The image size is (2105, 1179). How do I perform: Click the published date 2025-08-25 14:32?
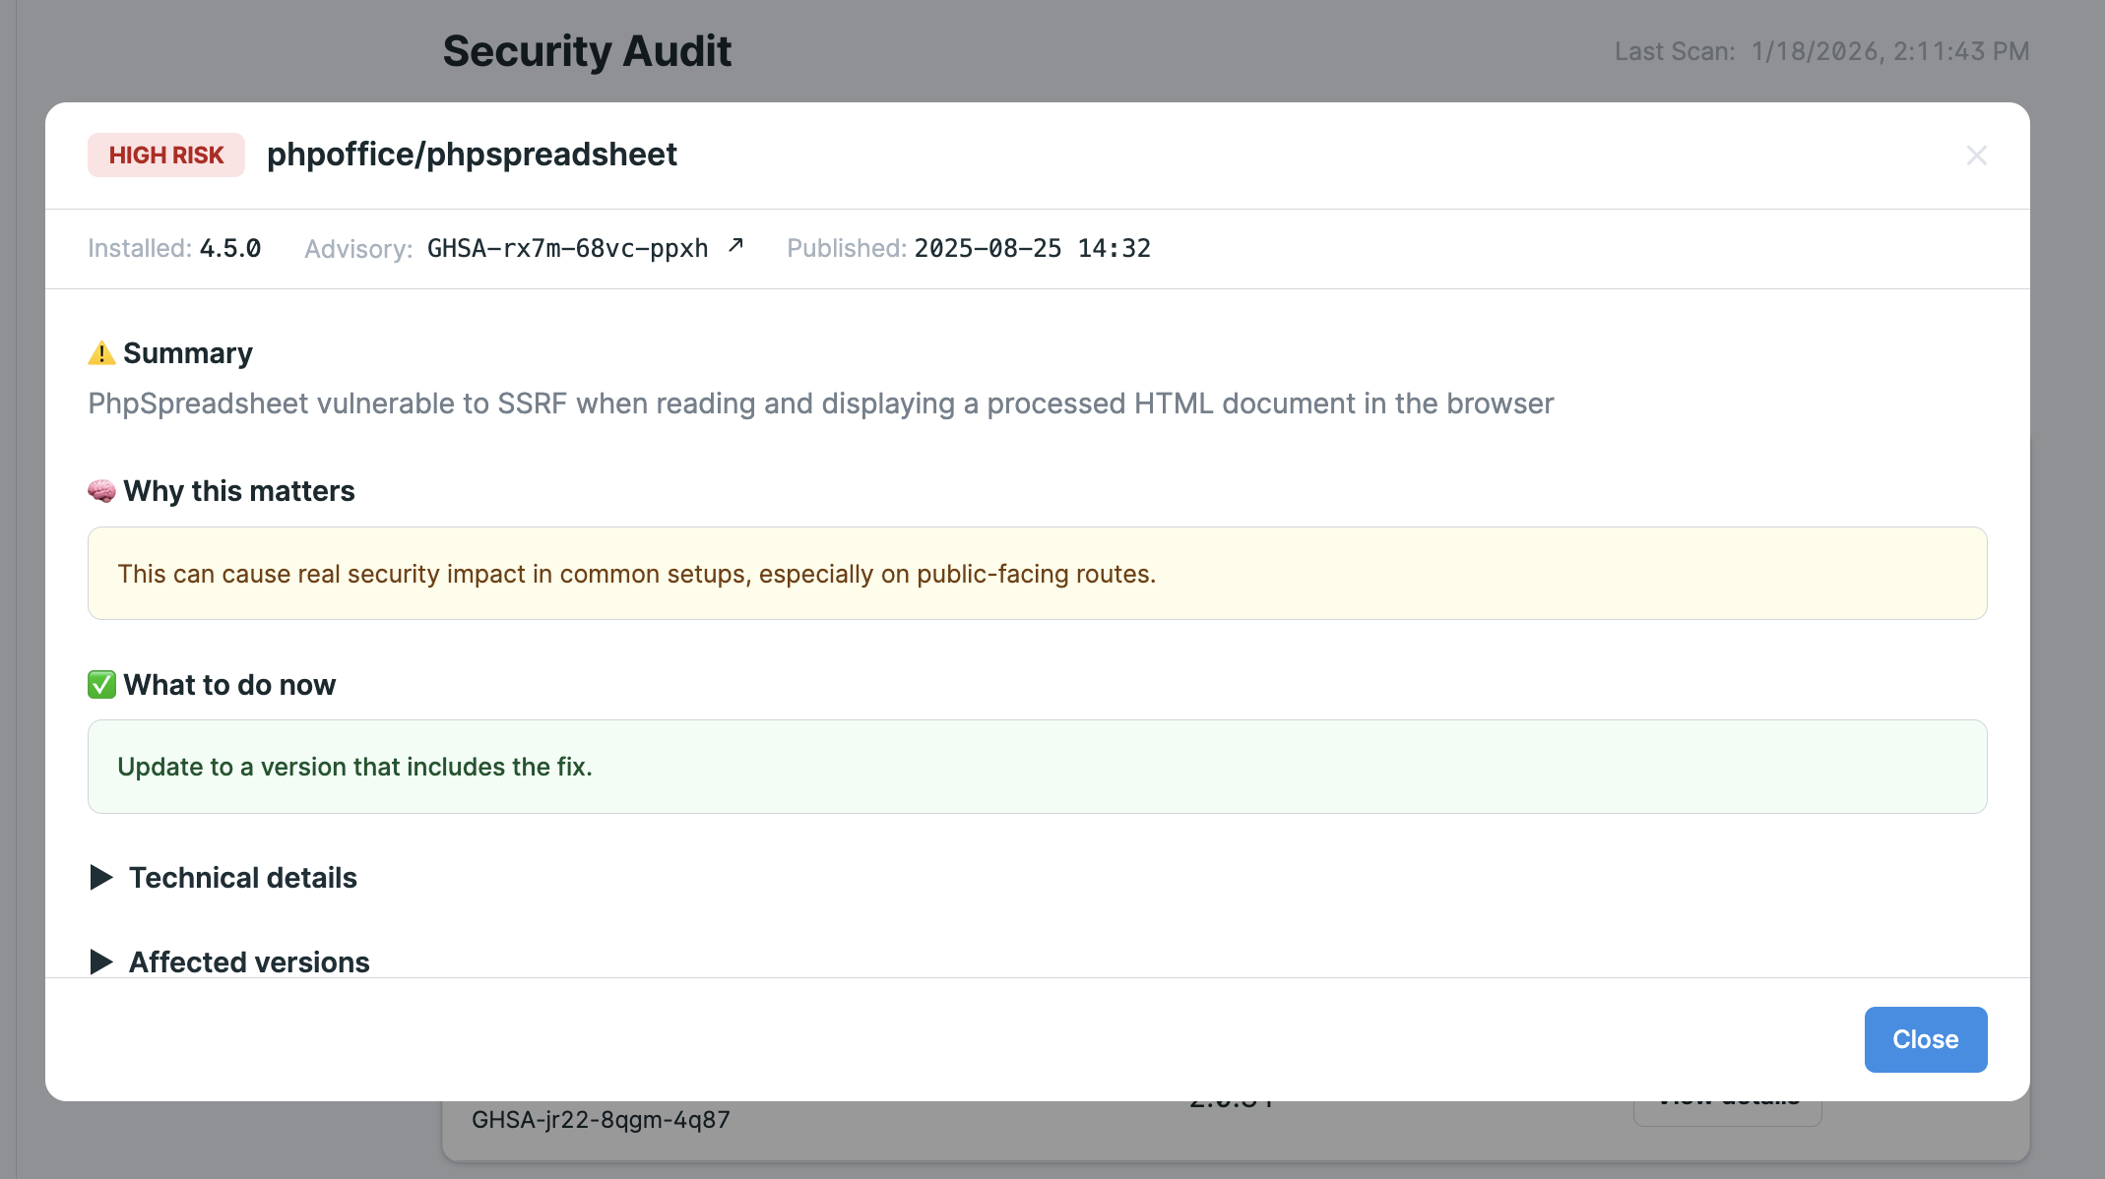pos(1032,249)
